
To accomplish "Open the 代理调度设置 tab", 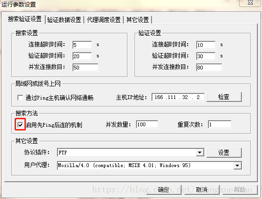I will click(103, 20).
